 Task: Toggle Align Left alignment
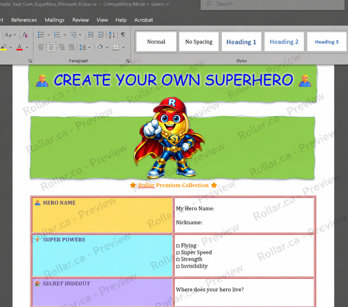coord(41,47)
